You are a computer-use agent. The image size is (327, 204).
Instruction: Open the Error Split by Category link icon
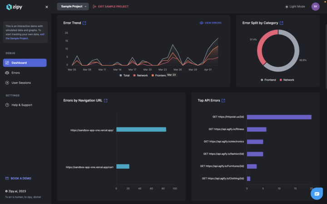[282, 23]
